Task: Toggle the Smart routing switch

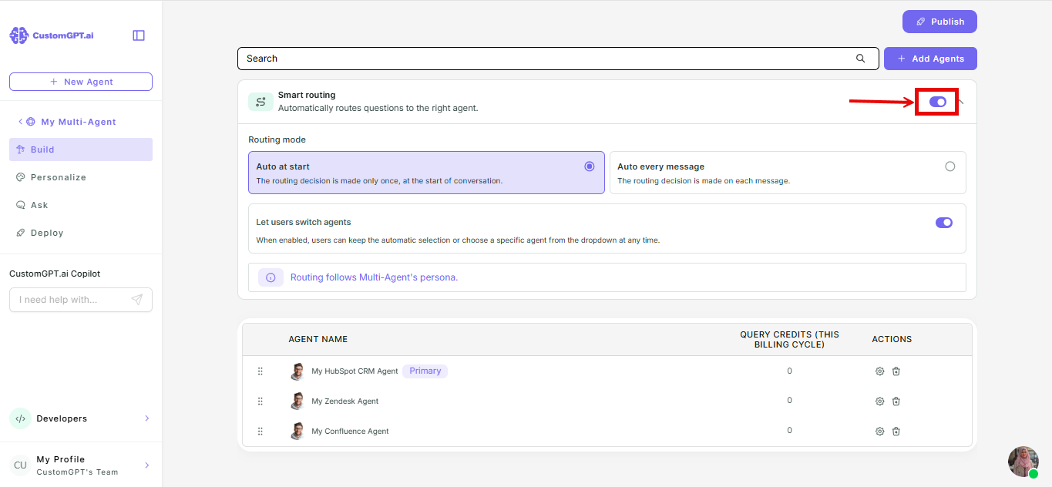Action: click(937, 102)
